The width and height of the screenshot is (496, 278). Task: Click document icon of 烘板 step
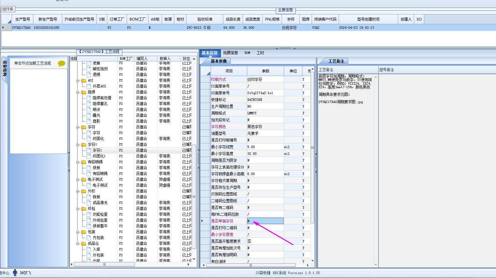coord(89,168)
